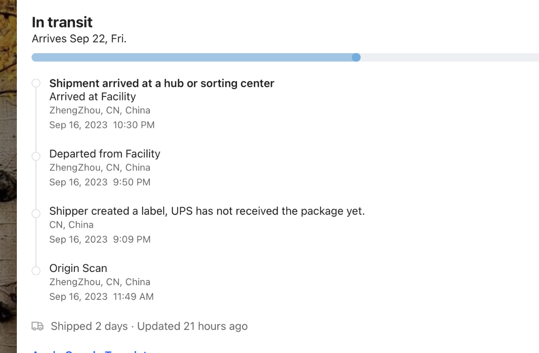Click the 'Arrives Sep 22, Fri.' text
This screenshot has height=353, width=539.
79,39
